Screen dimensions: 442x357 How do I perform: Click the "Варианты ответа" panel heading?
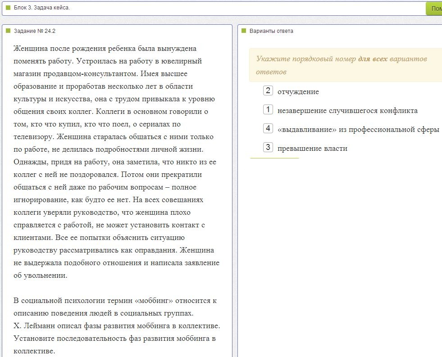(x=271, y=31)
